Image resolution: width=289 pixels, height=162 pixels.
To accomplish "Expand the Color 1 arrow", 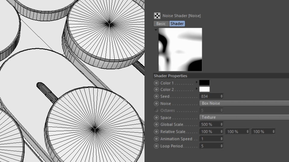I will 197,82.
